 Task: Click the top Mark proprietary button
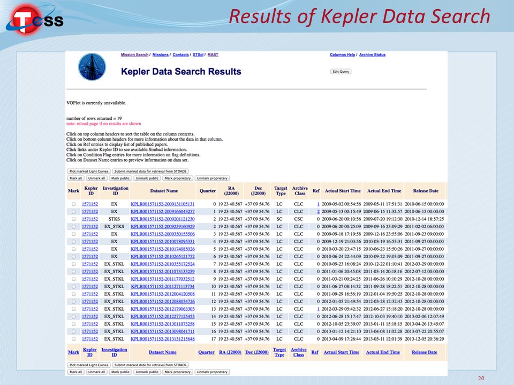coord(178,178)
